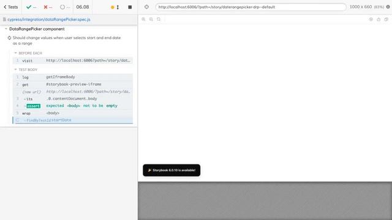Image resolution: width=392 pixels, height=220 pixels.
Task: Select the 'Should change values' test row
Action: (x=67, y=40)
